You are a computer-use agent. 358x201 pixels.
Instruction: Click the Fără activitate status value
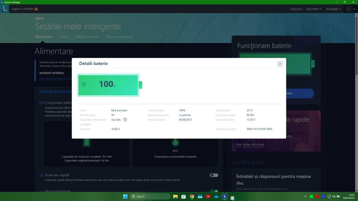[119, 110]
